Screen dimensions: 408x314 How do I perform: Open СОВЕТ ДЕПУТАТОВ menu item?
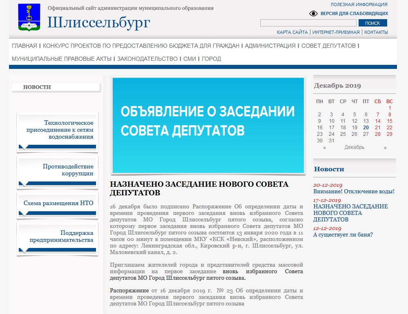[x=328, y=46]
